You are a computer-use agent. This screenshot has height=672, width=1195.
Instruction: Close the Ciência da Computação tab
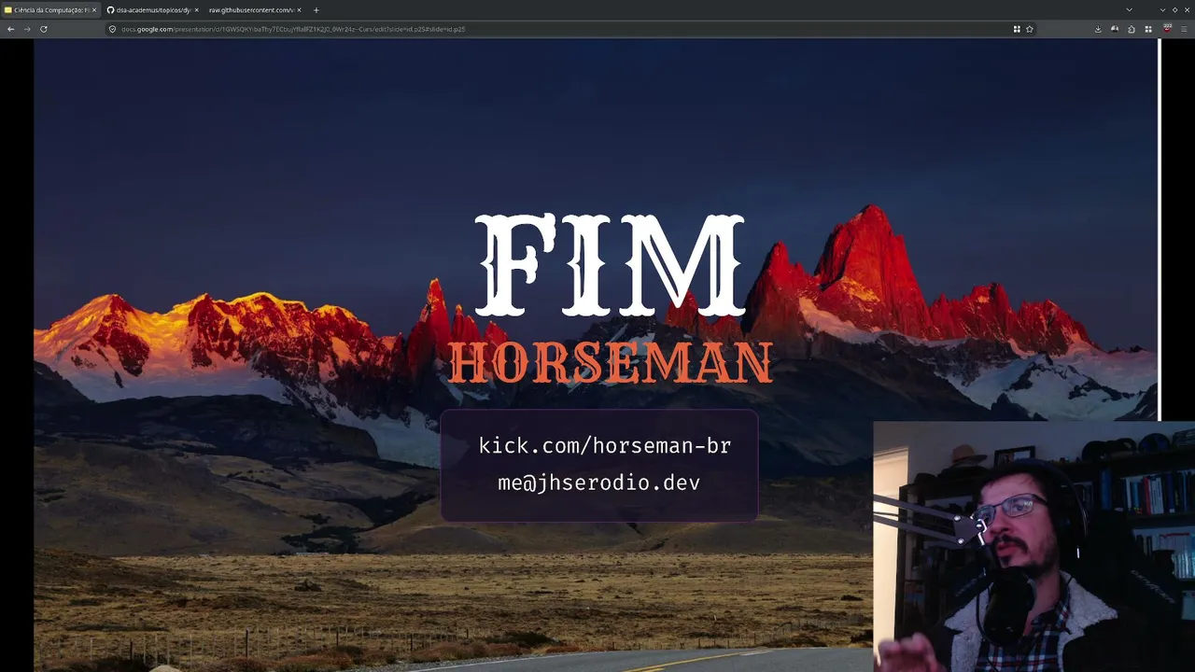[x=94, y=10]
